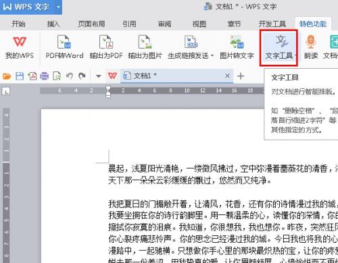Close the 文档1 document tab
The image size is (338, 263).
pos(227,76)
